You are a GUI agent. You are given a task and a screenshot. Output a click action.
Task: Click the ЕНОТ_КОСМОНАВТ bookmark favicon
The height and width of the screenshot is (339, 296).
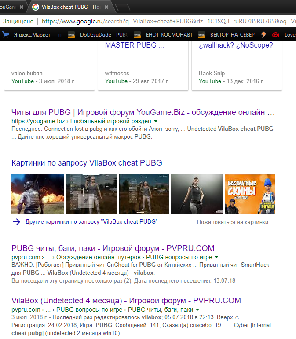(137, 35)
